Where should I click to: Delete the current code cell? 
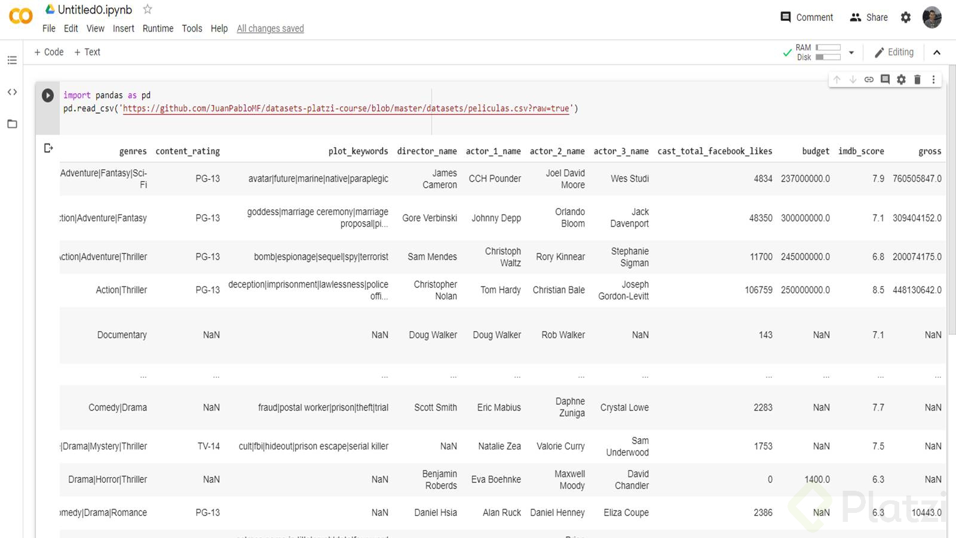coord(917,80)
